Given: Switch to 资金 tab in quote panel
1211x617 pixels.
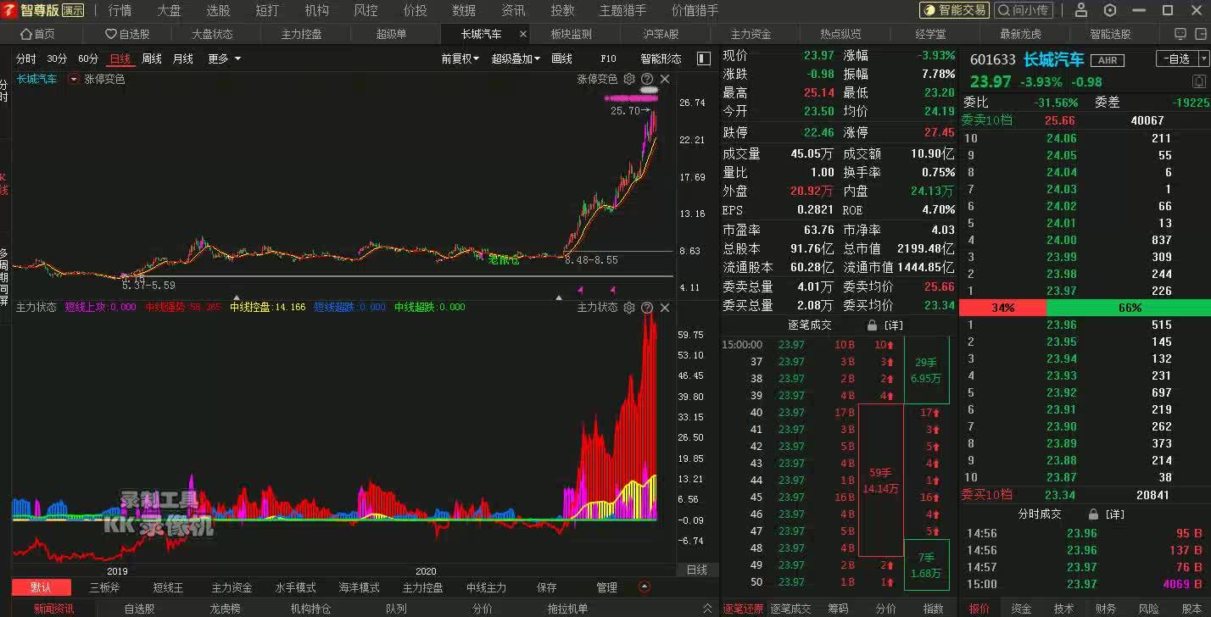Looking at the screenshot, I should pos(1021,609).
